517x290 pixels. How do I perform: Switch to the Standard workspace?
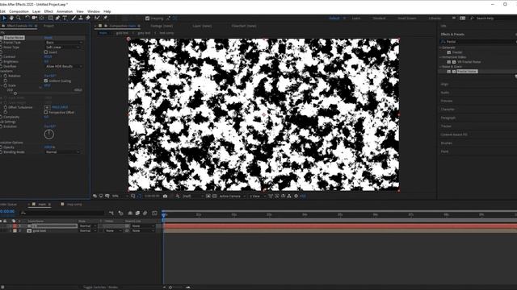pyautogui.click(x=379, y=18)
